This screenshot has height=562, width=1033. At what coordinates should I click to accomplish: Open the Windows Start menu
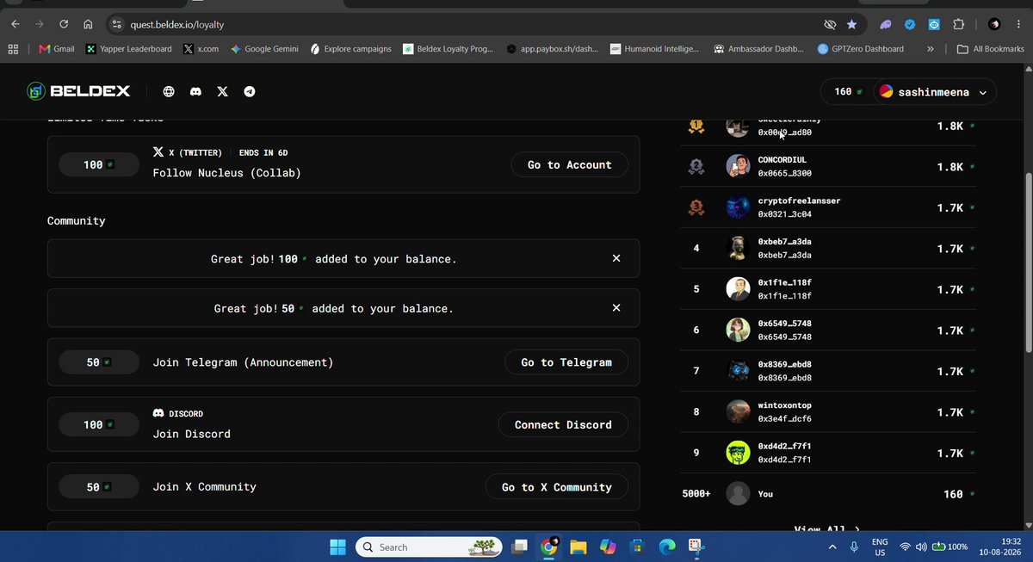tap(337, 547)
